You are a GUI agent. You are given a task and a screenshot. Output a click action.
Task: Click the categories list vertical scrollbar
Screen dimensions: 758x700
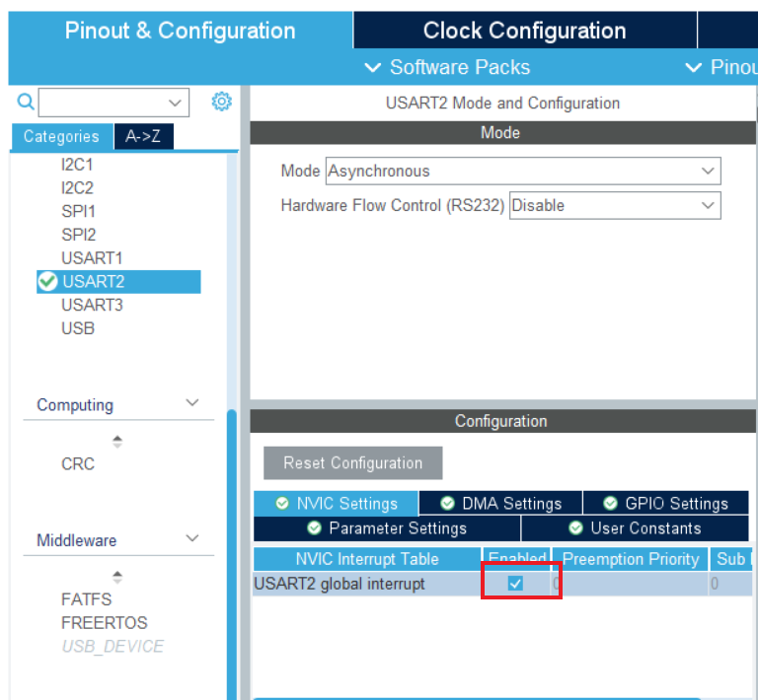232,554
